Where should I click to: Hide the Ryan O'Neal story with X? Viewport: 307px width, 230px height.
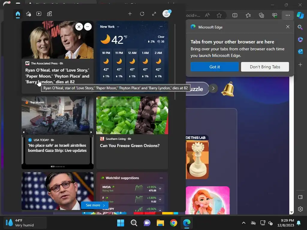pos(79,27)
